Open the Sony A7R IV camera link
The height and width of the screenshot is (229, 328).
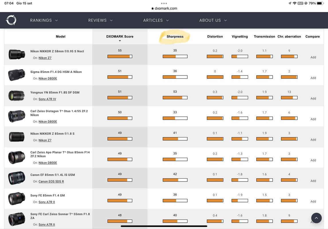(47, 99)
